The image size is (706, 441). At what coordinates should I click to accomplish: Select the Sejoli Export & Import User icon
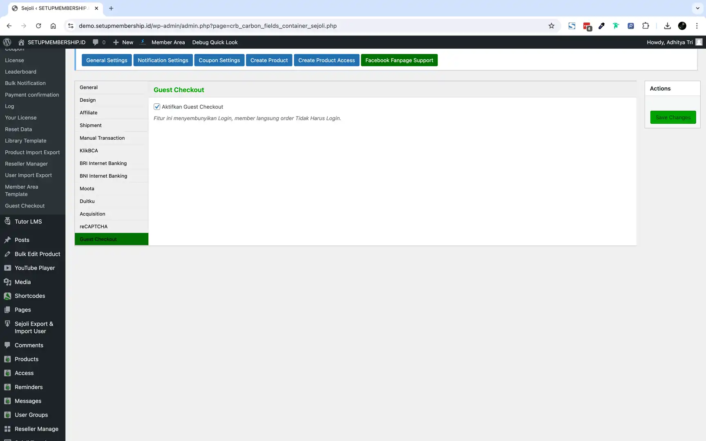pyautogui.click(x=8, y=324)
